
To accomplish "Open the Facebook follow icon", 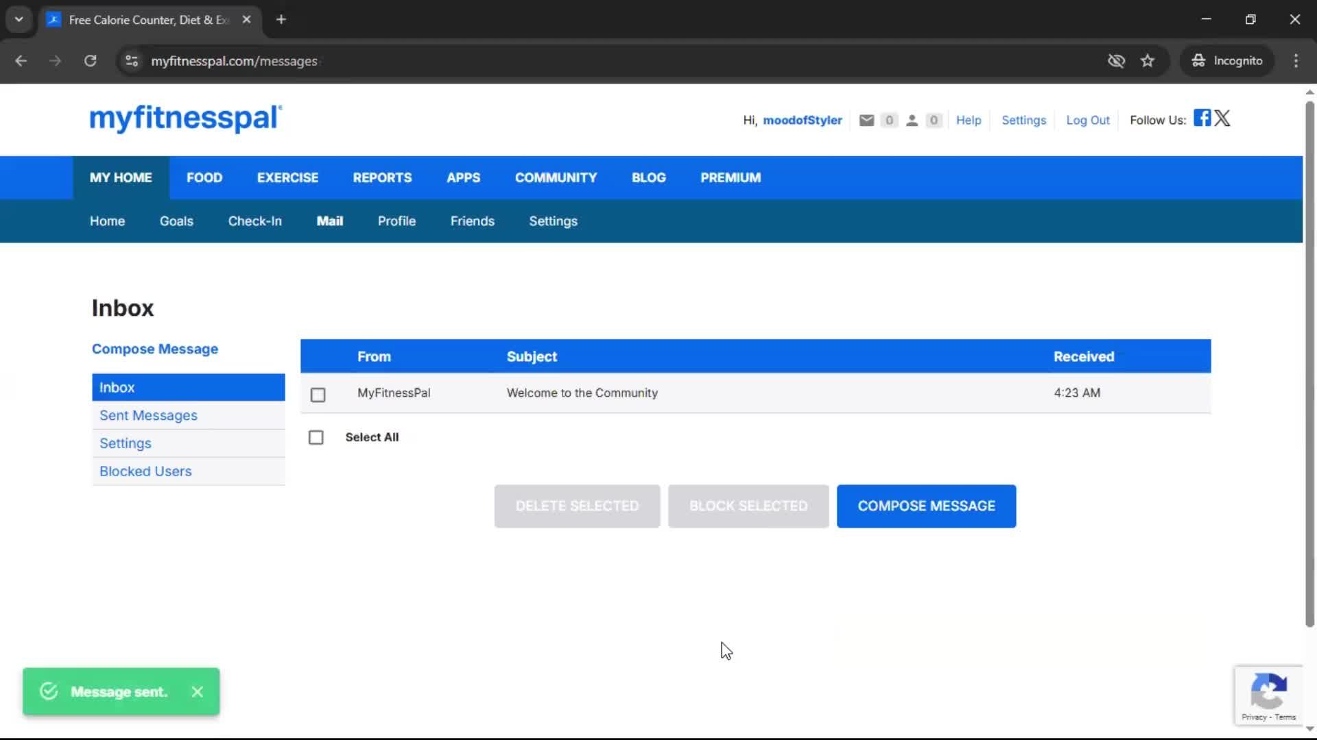I will coord(1202,118).
